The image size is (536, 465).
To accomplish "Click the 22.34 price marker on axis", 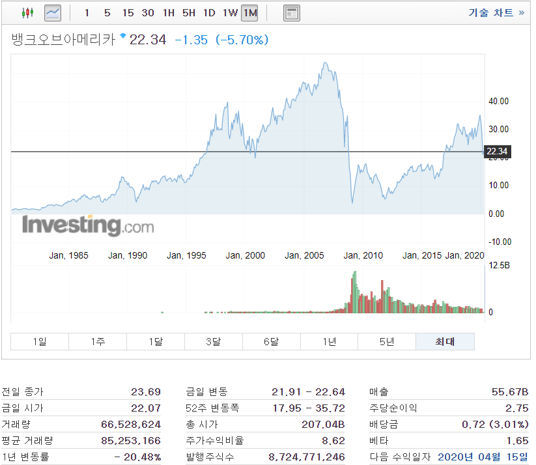I will (x=498, y=151).
